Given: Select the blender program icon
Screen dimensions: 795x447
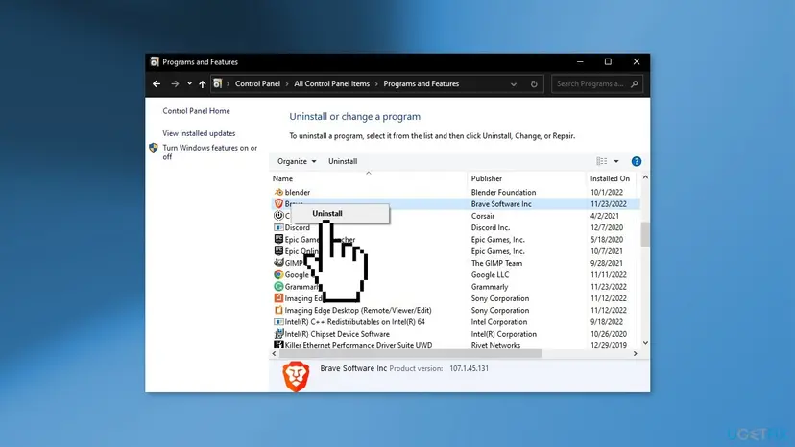Looking at the screenshot, I should click(278, 192).
